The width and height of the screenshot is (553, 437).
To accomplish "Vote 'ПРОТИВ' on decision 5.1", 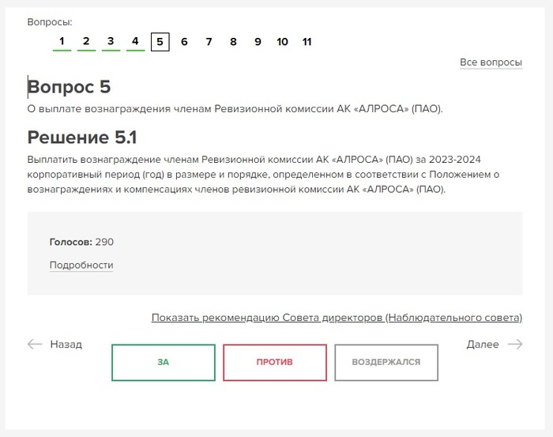I will click(x=275, y=363).
